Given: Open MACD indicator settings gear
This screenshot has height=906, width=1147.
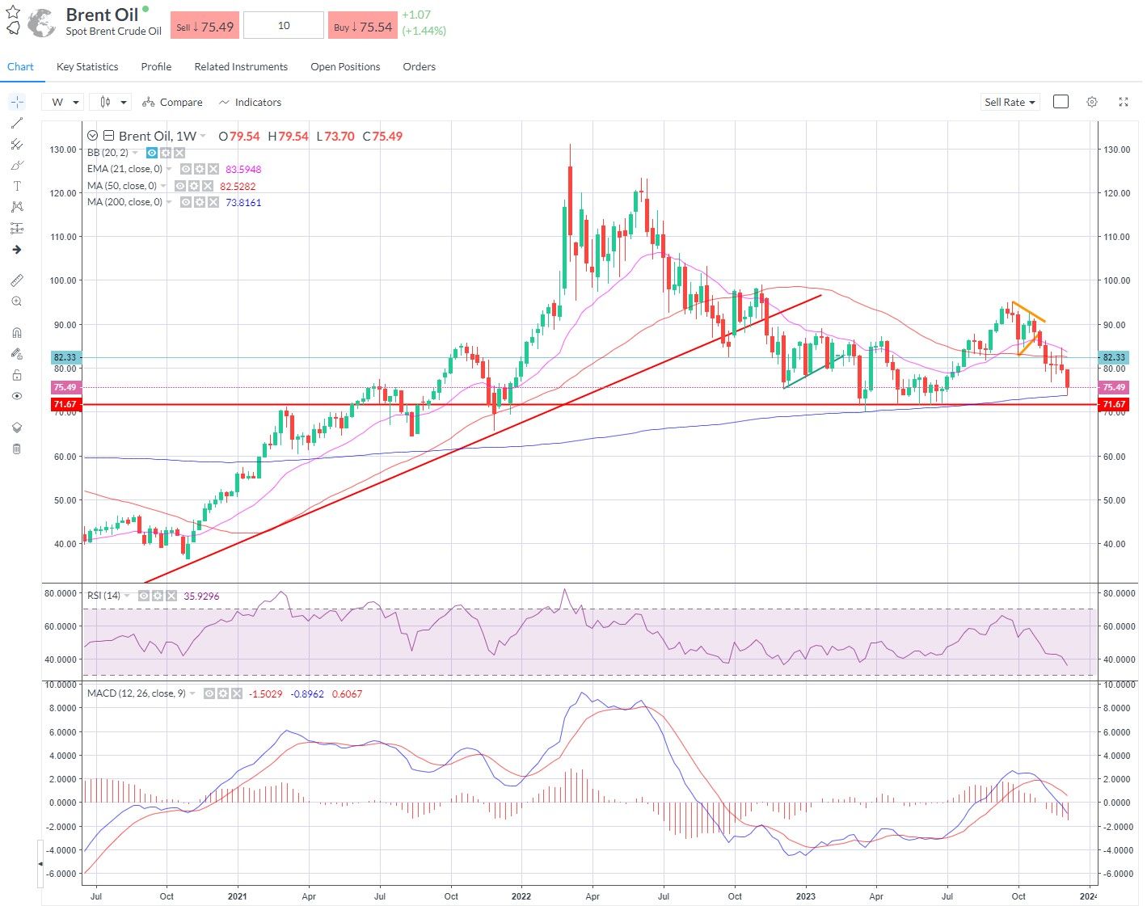Looking at the screenshot, I should point(222,693).
